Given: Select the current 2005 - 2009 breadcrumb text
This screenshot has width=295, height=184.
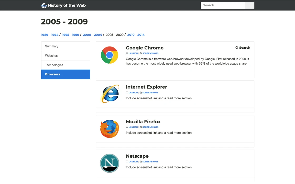Looking at the screenshot, I should (x=115, y=35).
